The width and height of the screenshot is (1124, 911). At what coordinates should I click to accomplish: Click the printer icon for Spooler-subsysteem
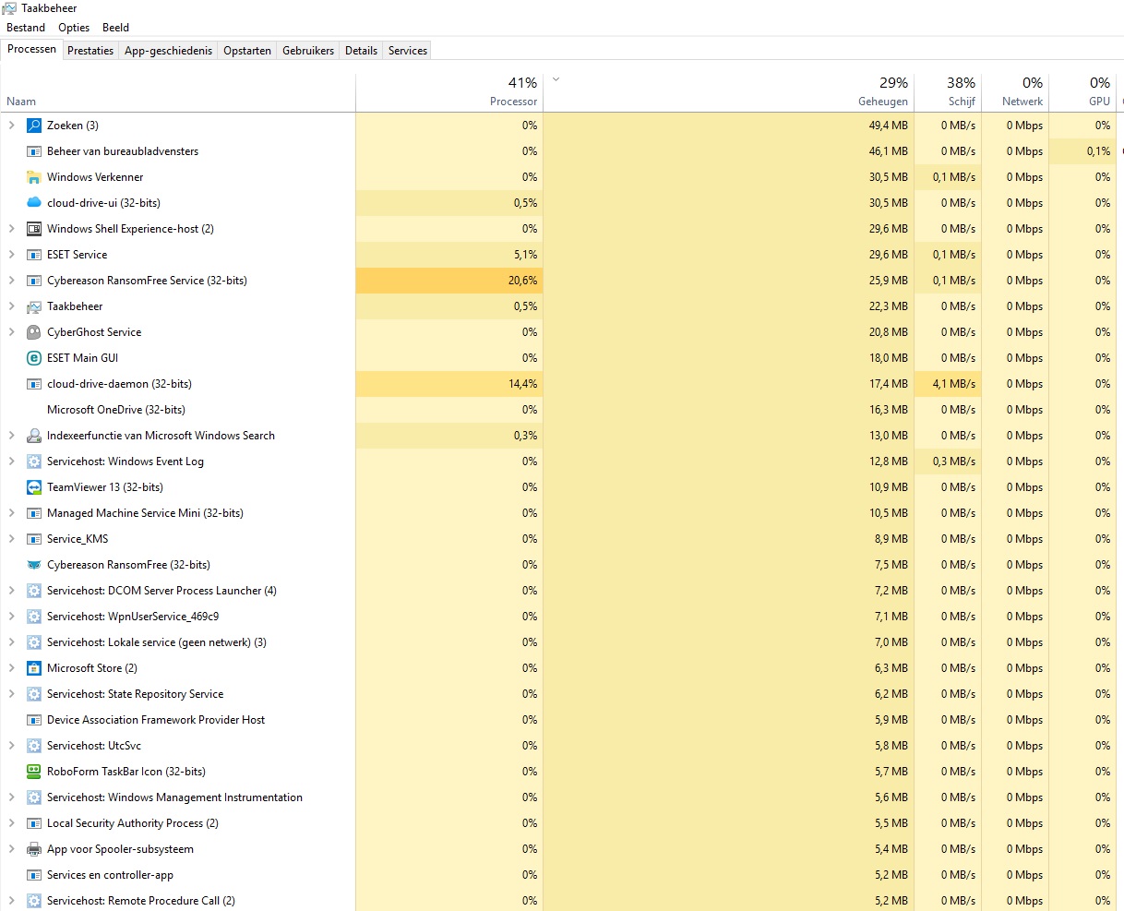tap(34, 849)
